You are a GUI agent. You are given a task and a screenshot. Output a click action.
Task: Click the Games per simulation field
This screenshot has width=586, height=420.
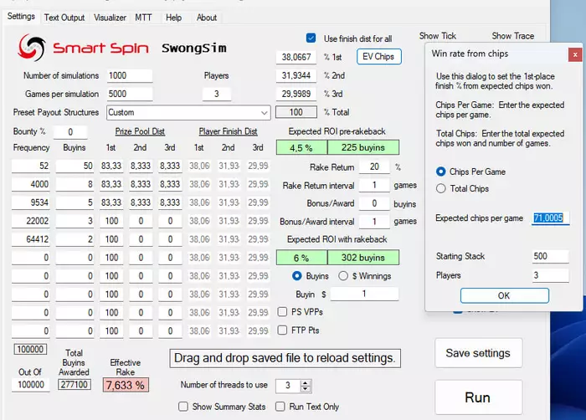pos(129,94)
